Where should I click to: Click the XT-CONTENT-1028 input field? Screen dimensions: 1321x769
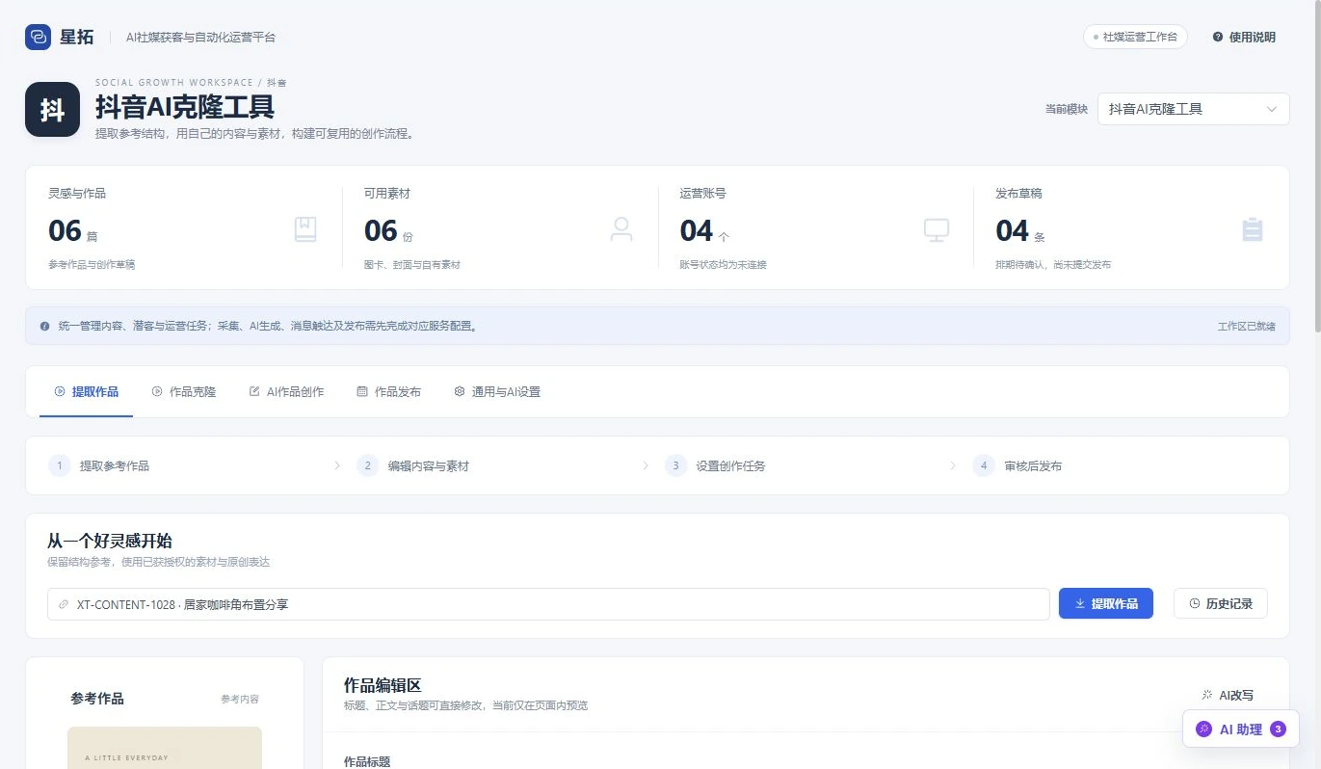(548, 604)
